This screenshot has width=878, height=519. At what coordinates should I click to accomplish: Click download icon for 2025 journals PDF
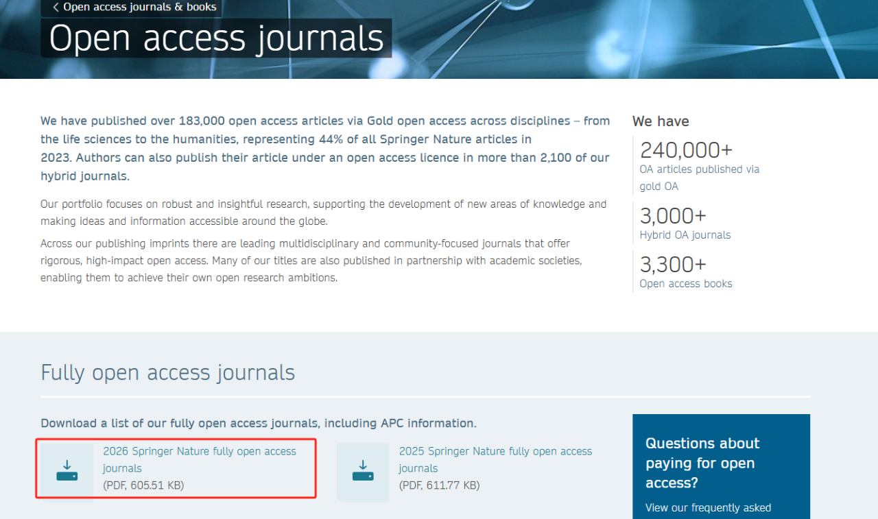pos(363,471)
